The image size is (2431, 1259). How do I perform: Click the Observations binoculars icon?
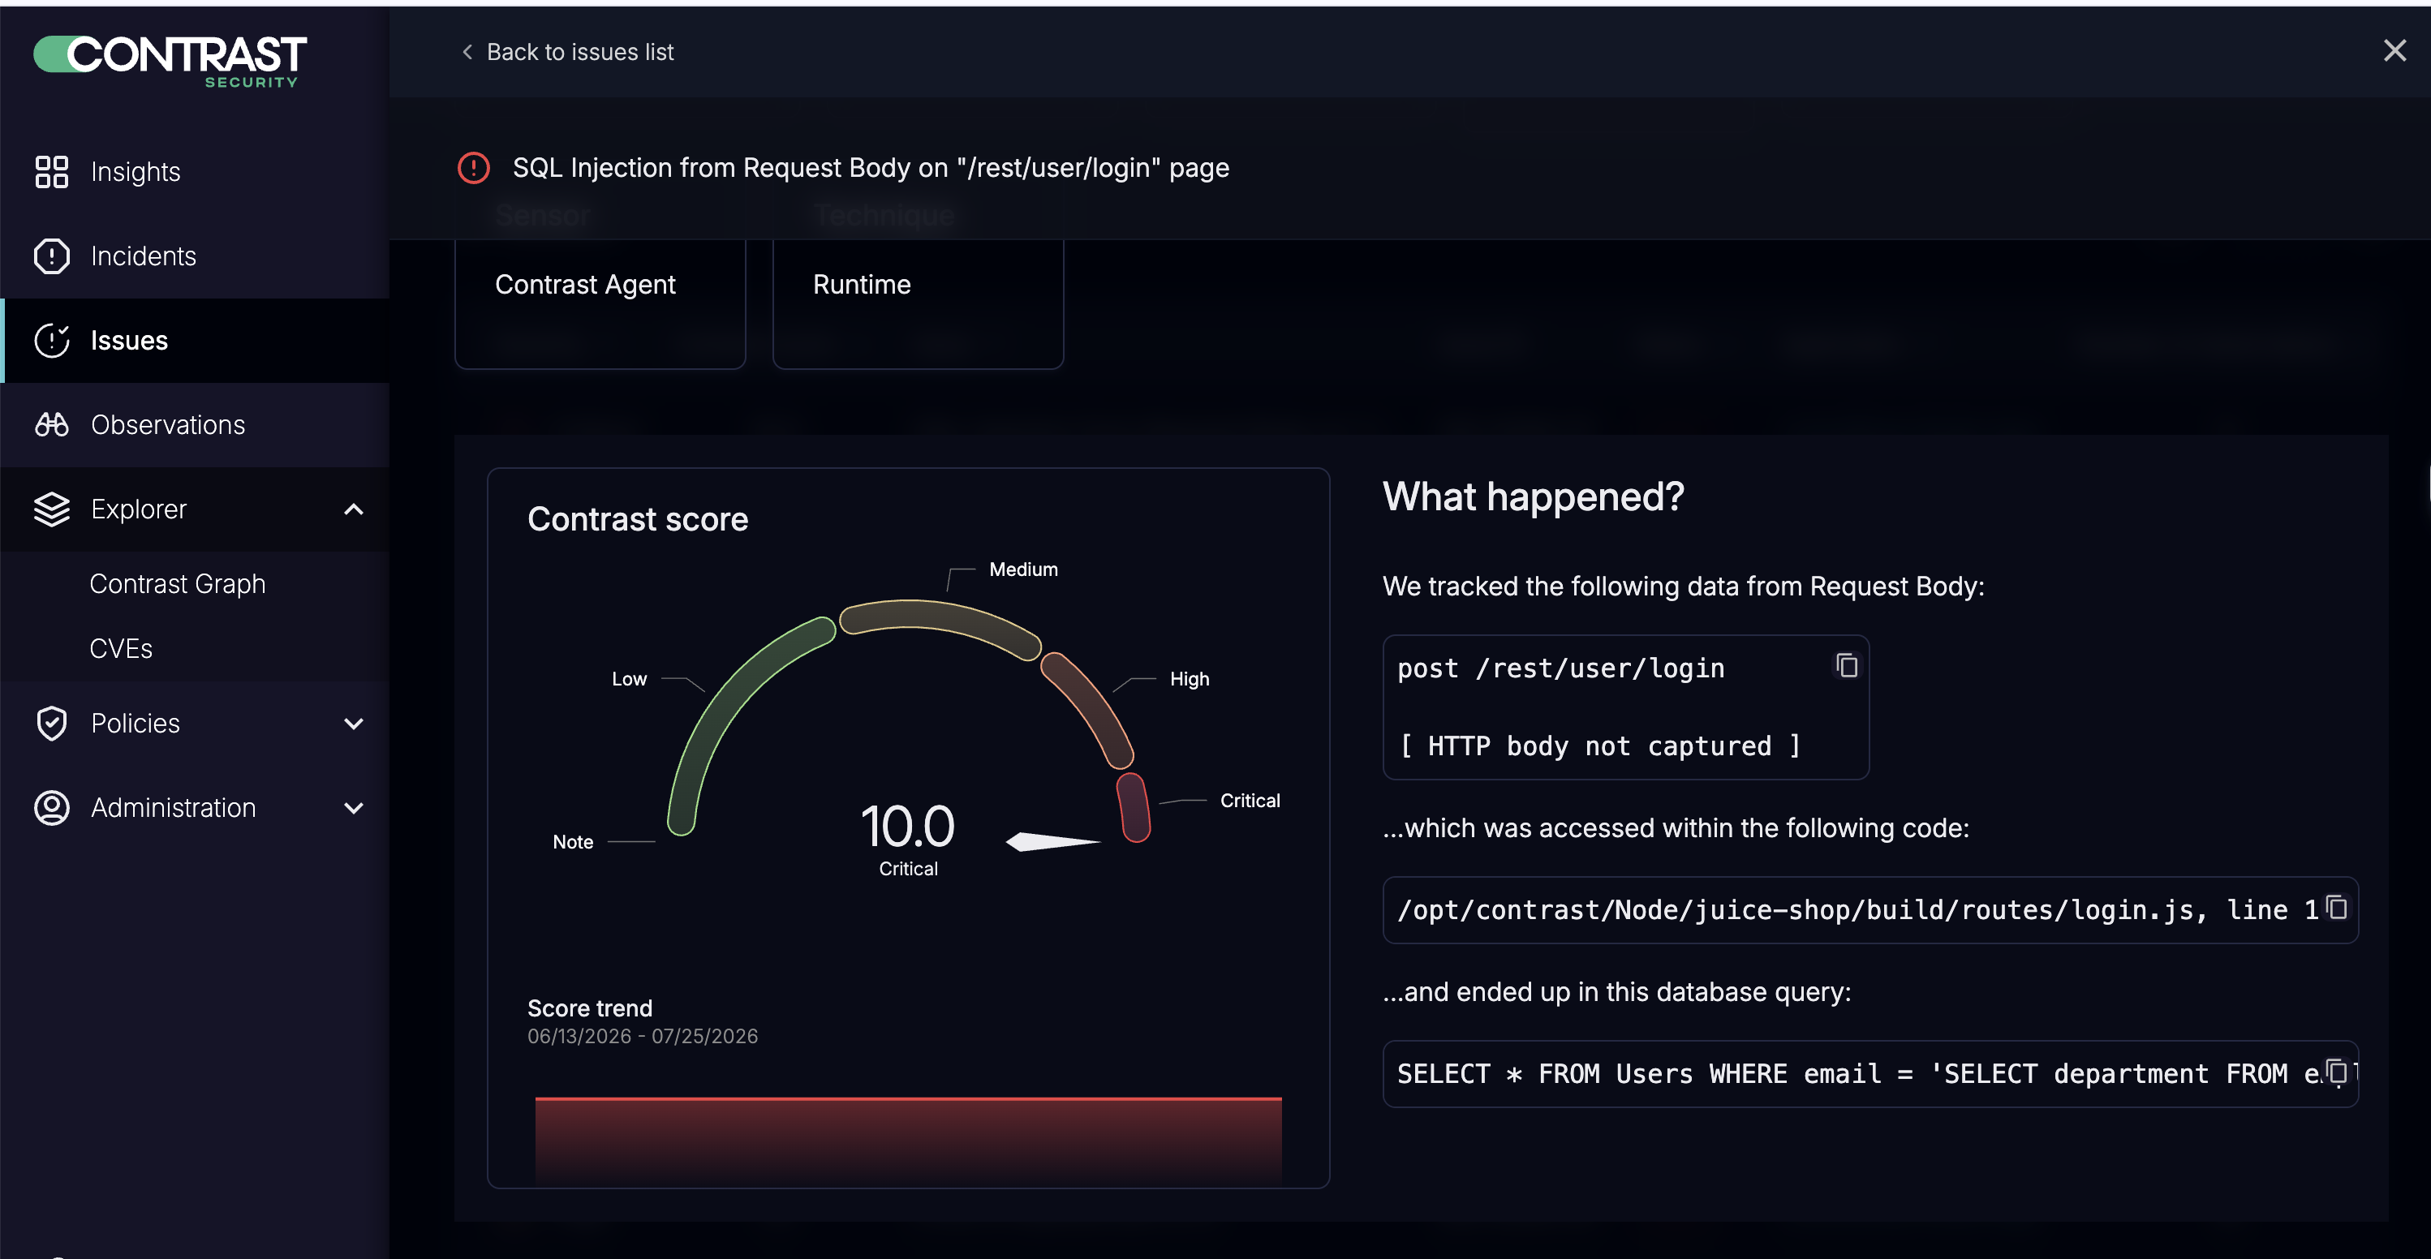tap(51, 425)
